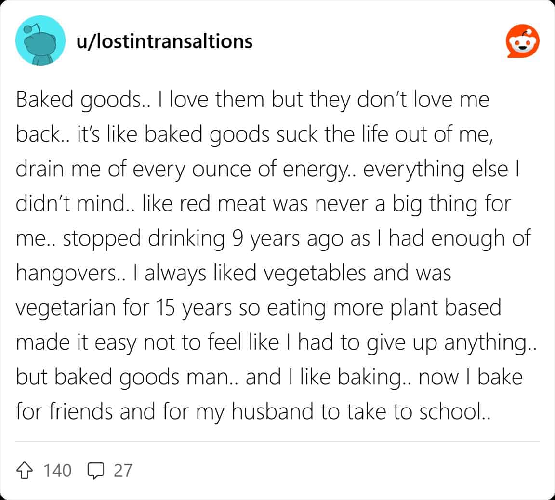Image resolution: width=555 pixels, height=500 pixels.
Task: Click the line starting "vegetarian for 15 years"
Action: [258, 308]
